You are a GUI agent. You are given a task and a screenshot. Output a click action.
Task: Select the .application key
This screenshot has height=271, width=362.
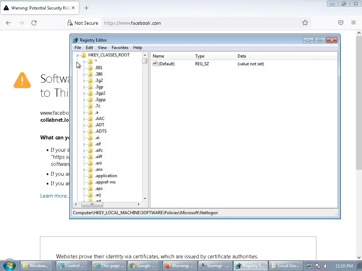[106, 176]
